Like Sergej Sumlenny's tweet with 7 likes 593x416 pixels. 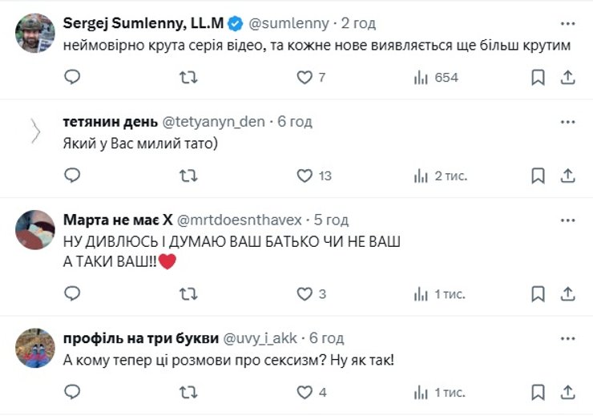point(305,77)
